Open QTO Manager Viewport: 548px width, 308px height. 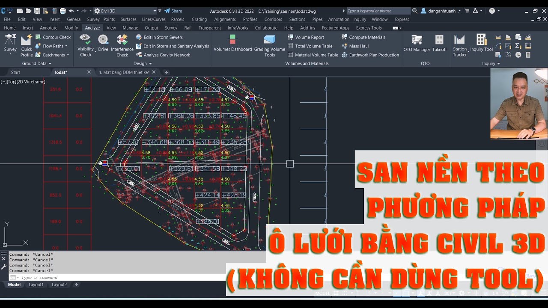tap(417, 43)
